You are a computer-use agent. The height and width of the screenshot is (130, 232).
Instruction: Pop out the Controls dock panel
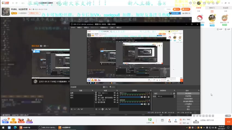point(199,90)
